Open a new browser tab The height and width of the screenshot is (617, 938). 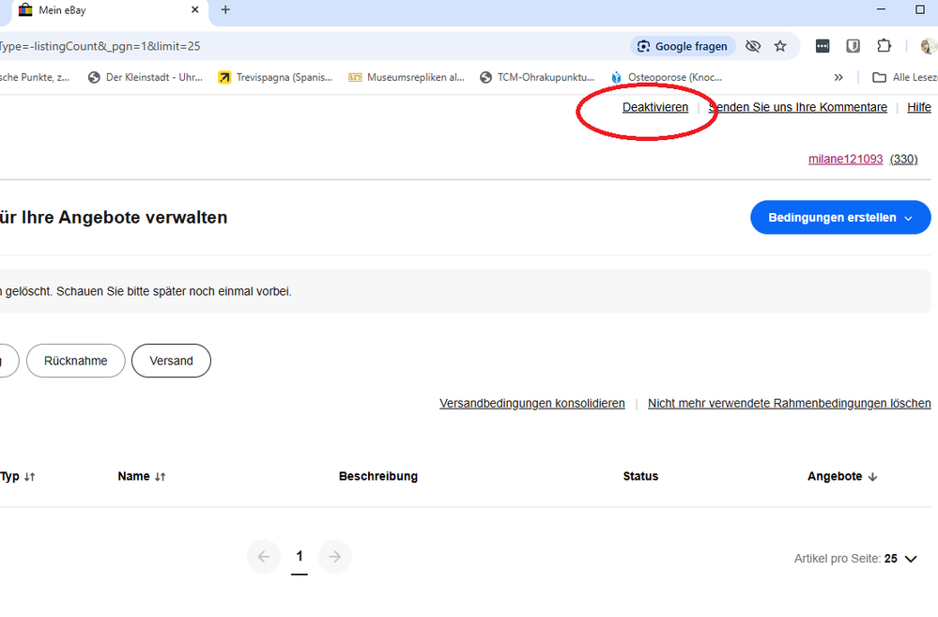pos(225,10)
